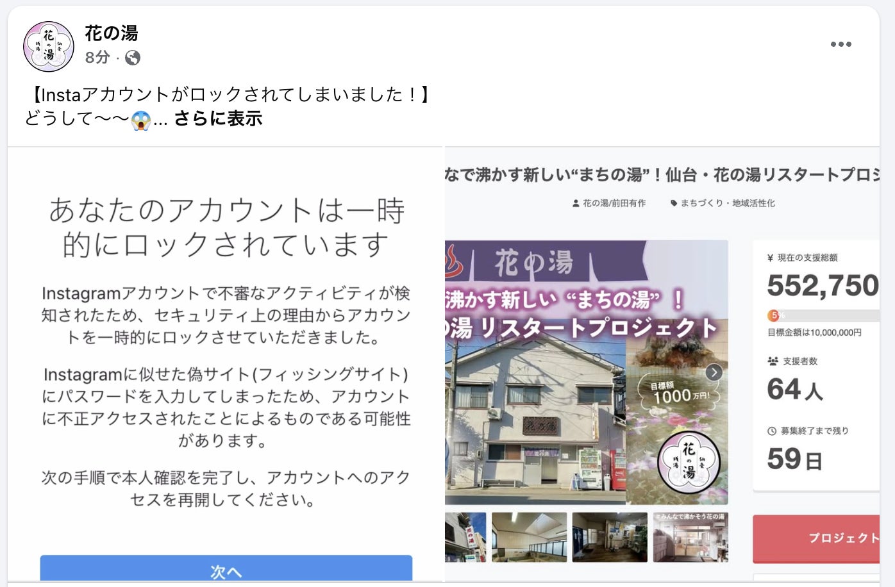The height and width of the screenshot is (587, 895).
Task: Click the red プロジェクト support button
Action: tap(816, 538)
